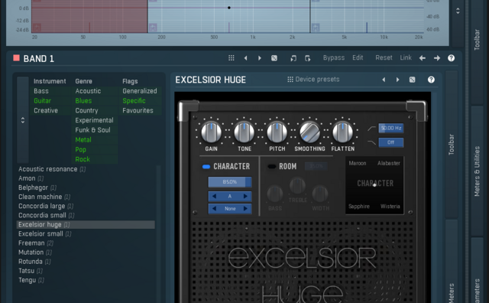Click the 50.00 Hz high-pass field
This screenshot has height=303, width=489.
[x=390, y=128]
